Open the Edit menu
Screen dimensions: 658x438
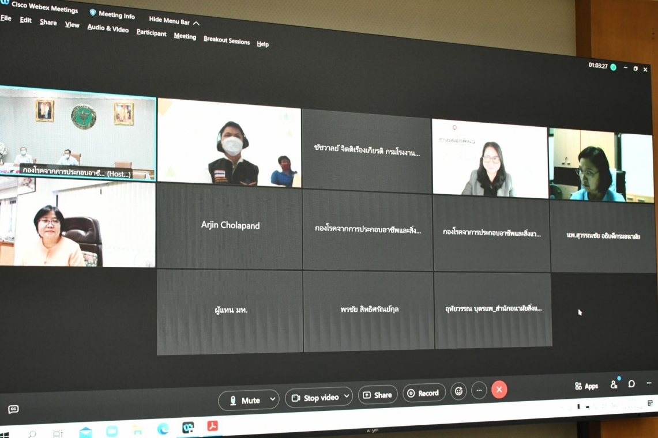[x=25, y=20]
